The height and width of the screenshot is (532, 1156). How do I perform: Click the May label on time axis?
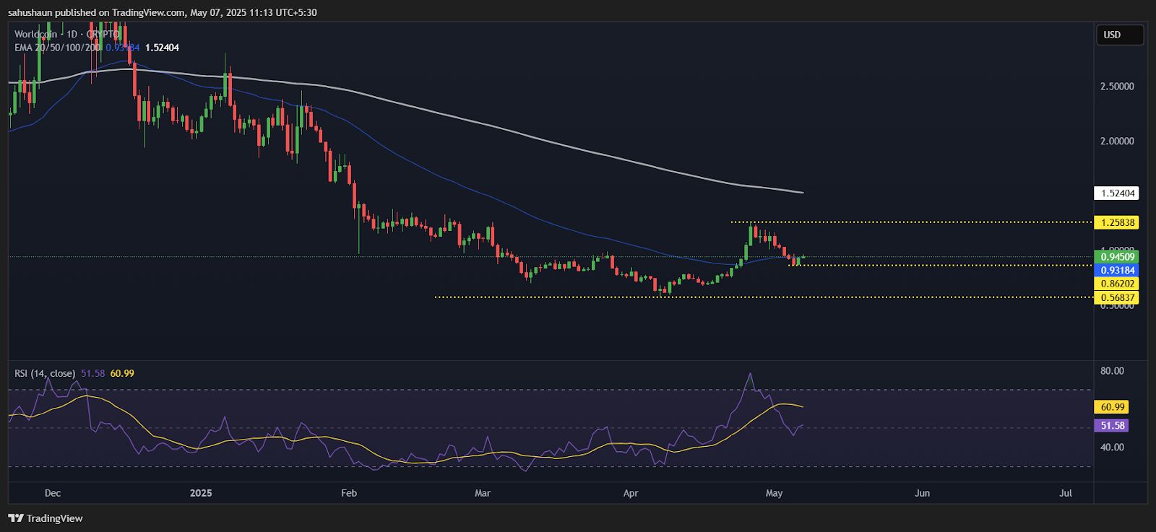[x=774, y=494]
